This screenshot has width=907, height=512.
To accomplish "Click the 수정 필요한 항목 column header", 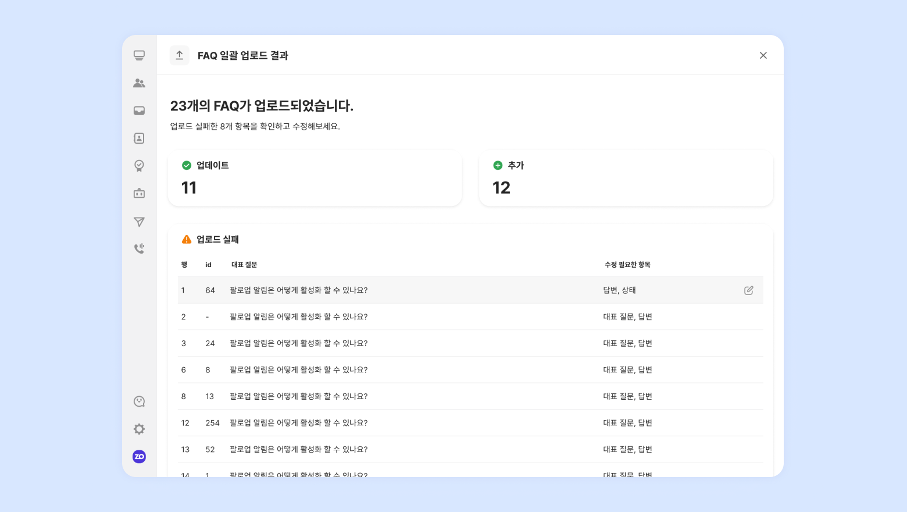I will 627,265.
